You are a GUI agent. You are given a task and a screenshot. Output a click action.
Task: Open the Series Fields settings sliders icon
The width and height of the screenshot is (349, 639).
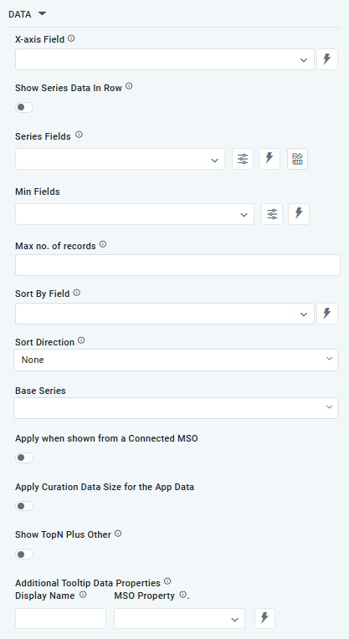coord(243,159)
